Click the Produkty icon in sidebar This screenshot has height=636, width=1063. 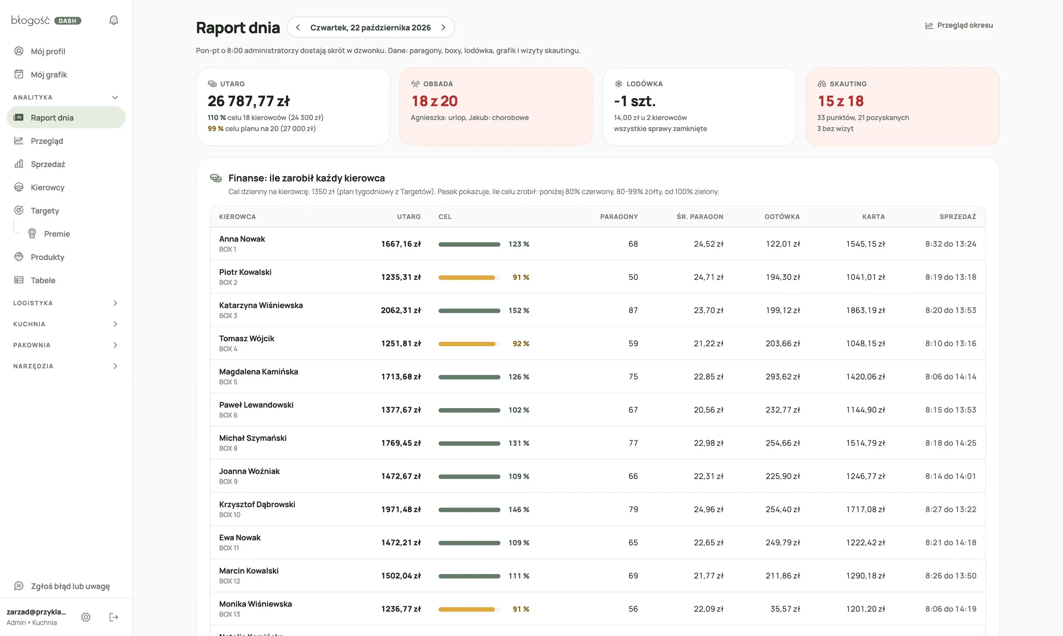click(x=19, y=257)
